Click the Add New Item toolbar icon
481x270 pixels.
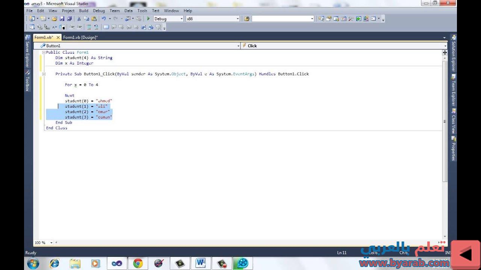43,19
